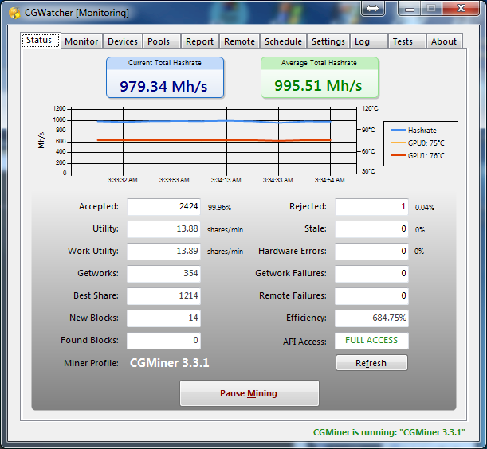Screen dimensions: 487x449
Task: Click the Found Blocks value field
Action: (163, 341)
